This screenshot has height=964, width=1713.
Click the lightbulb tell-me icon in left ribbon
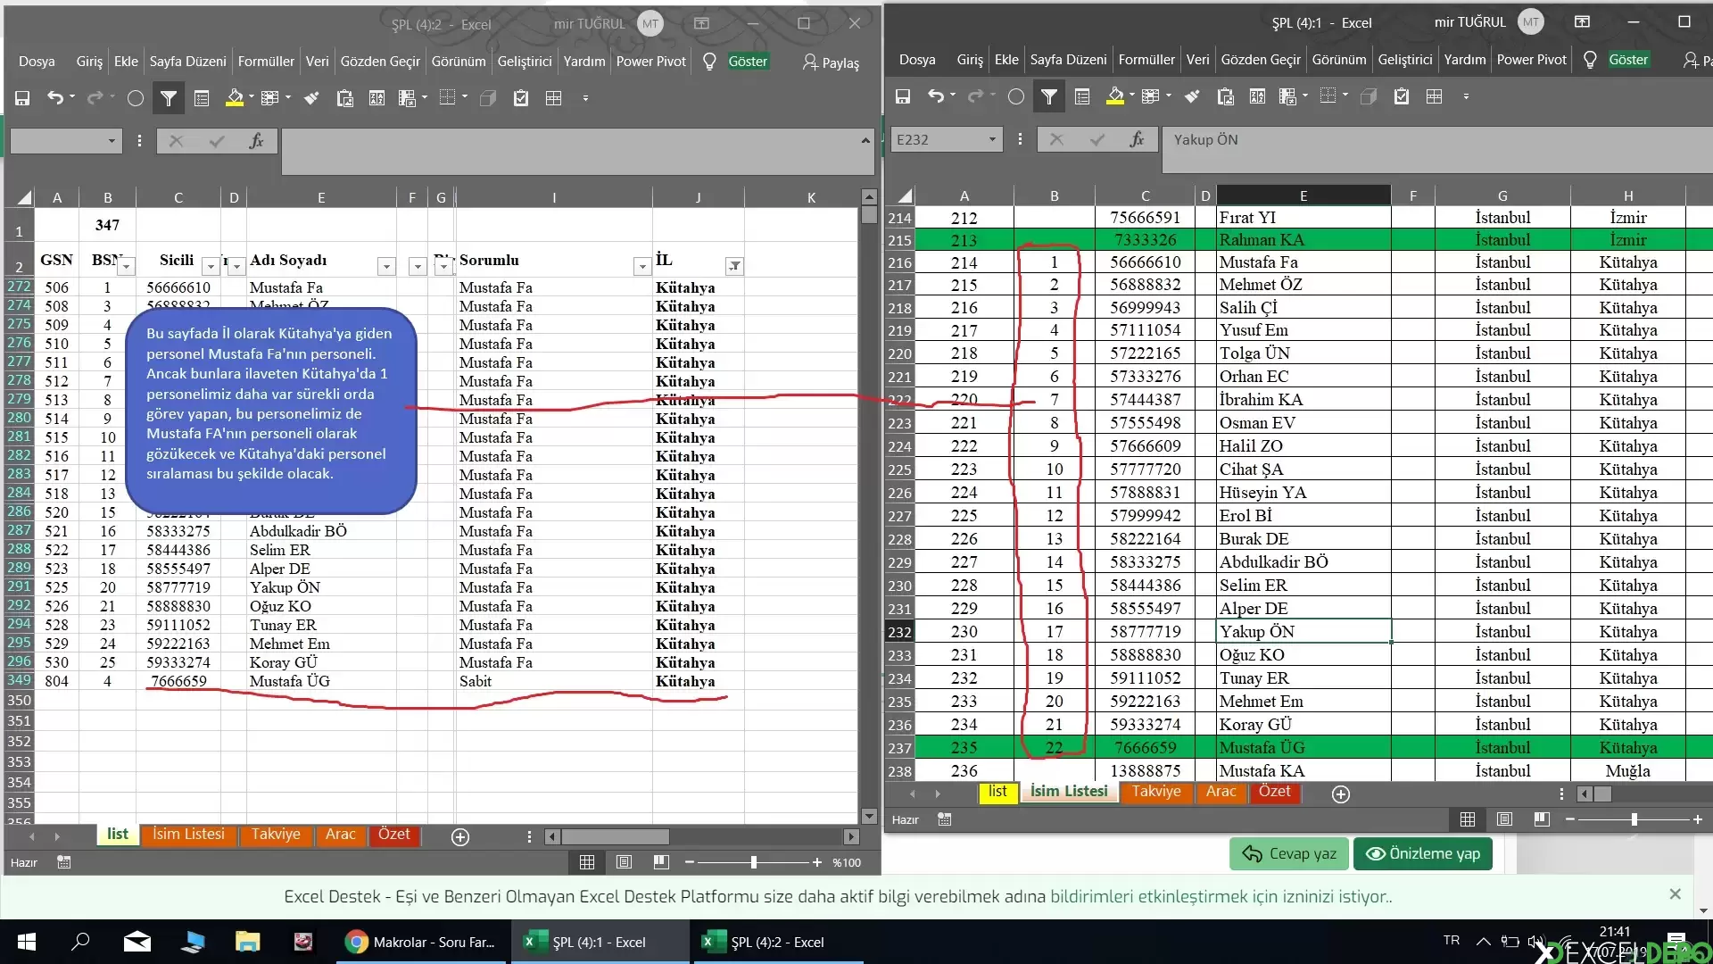point(709,62)
